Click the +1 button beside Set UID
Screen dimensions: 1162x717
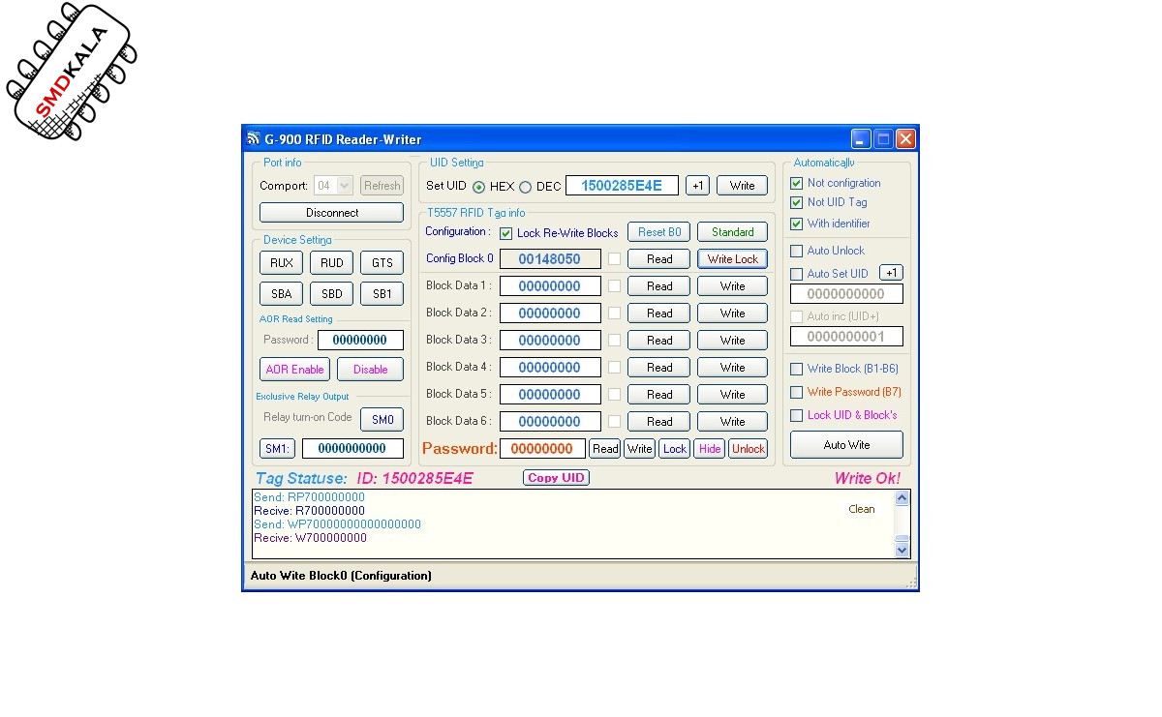pyautogui.click(x=697, y=186)
